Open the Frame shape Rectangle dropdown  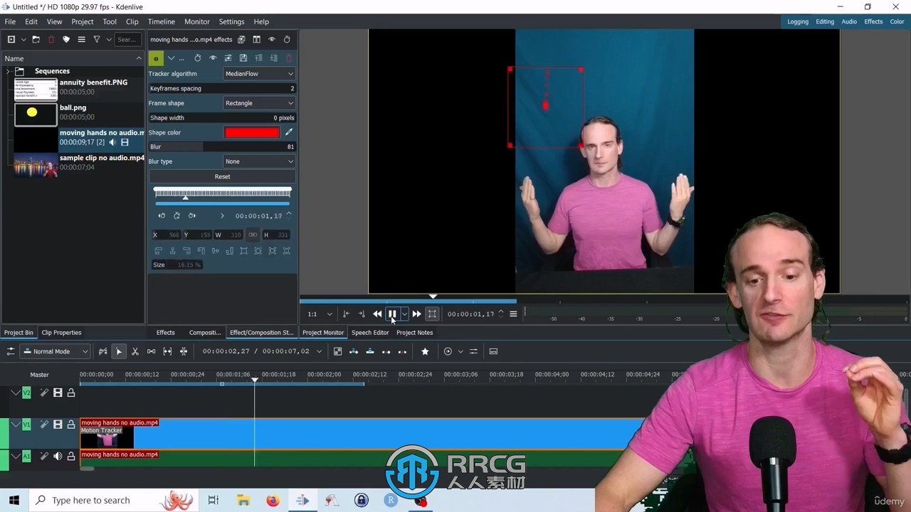tap(259, 103)
